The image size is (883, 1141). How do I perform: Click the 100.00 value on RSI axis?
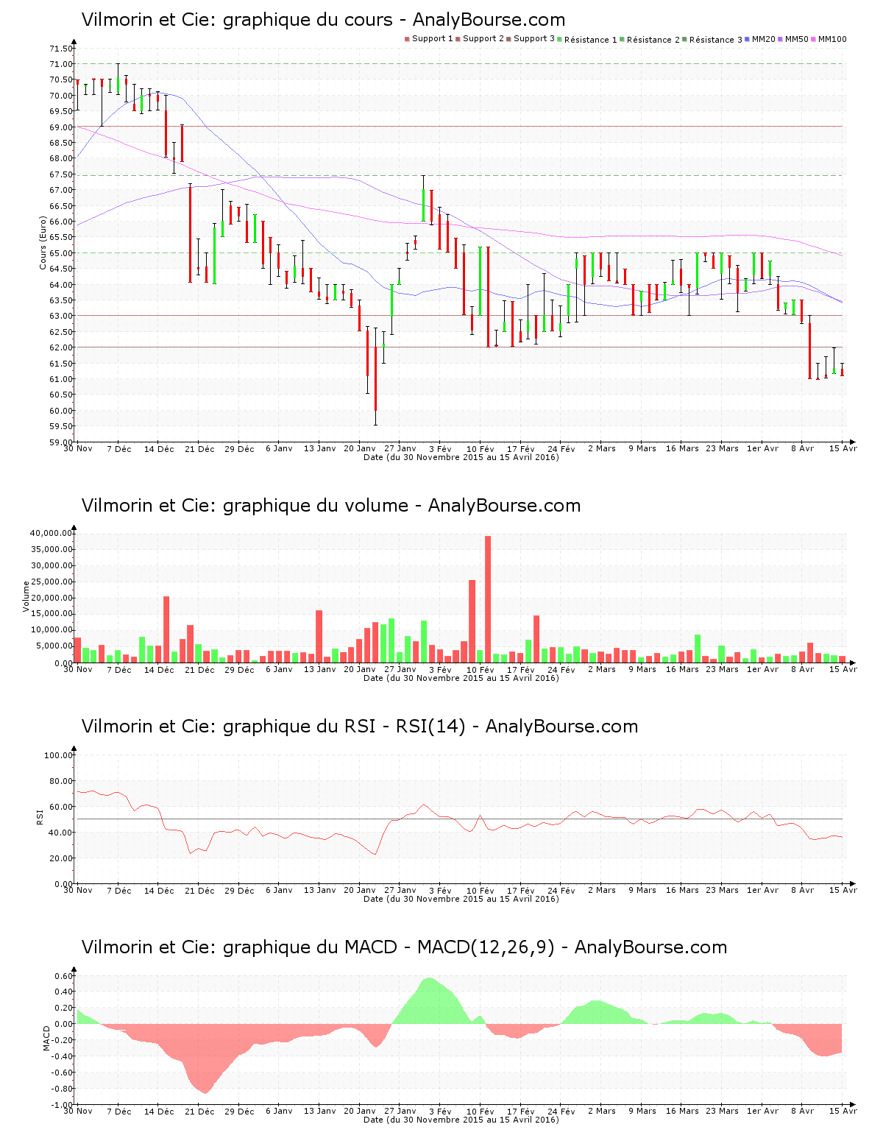click(x=60, y=755)
